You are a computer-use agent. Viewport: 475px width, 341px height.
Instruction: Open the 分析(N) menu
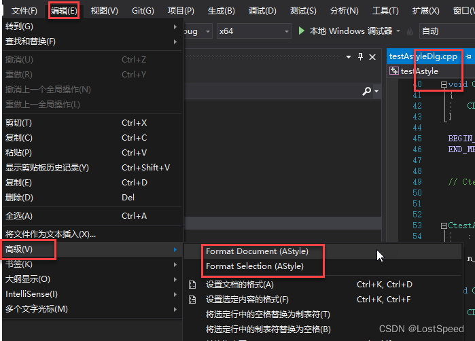344,11
